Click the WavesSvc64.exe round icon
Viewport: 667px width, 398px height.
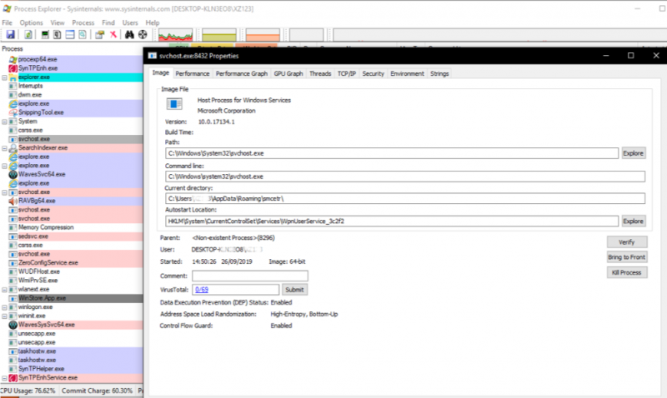13,175
